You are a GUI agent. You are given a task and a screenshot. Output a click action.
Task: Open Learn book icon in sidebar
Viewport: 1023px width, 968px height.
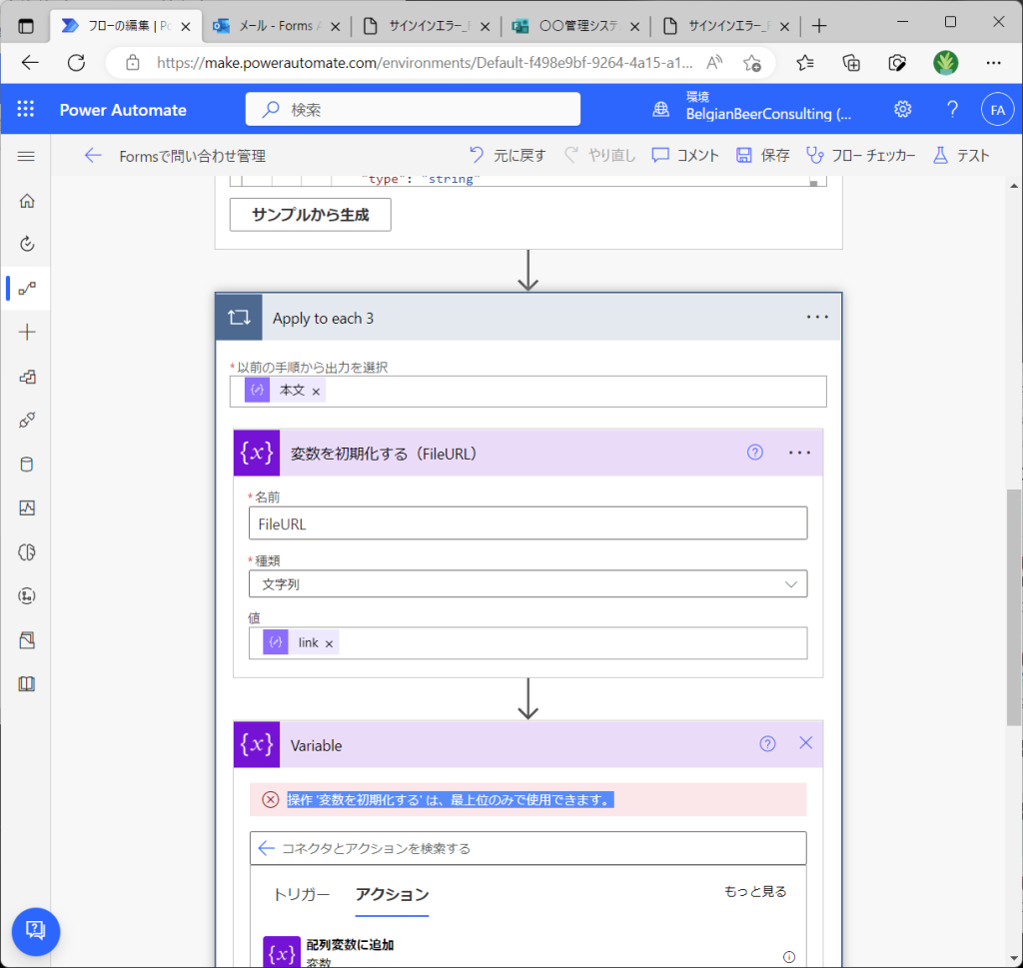(27, 684)
